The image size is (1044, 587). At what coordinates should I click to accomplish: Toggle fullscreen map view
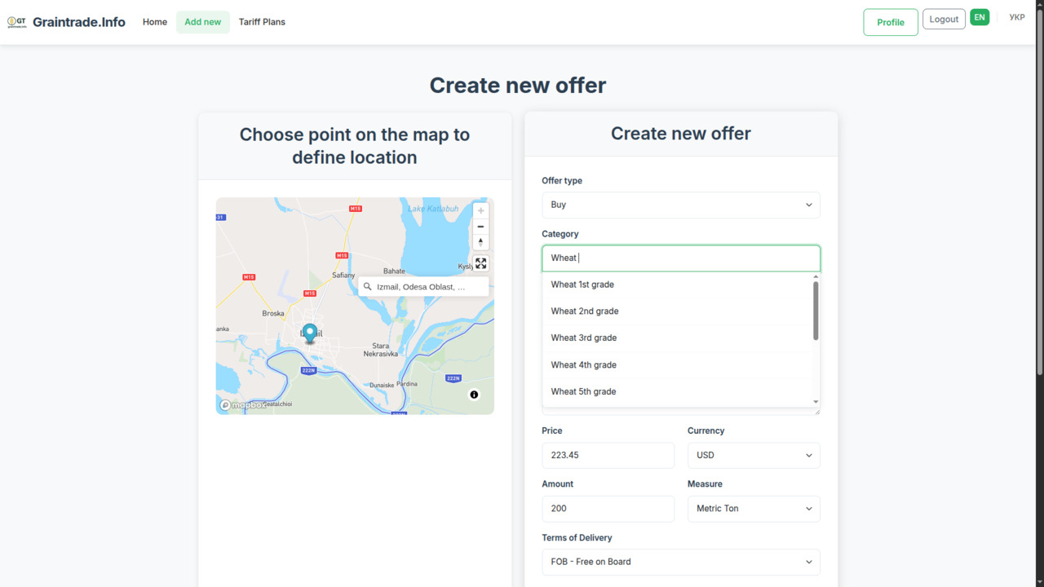(480, 263)
